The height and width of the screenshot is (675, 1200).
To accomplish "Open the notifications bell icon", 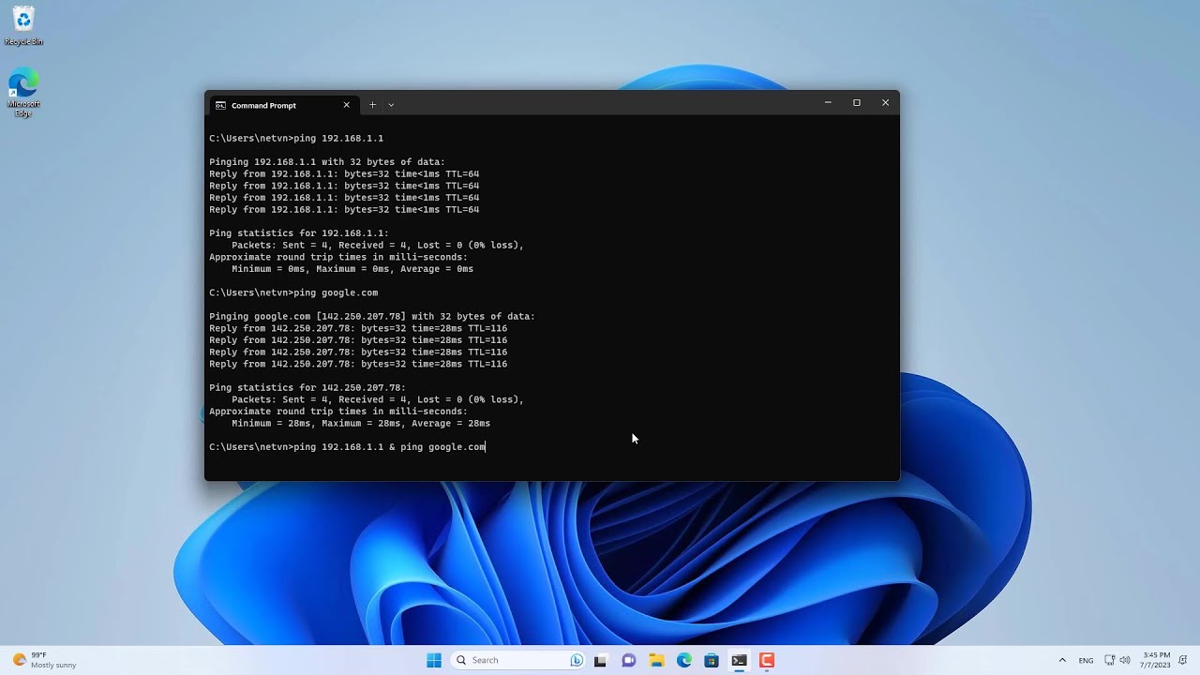I will click(1184, 660).
